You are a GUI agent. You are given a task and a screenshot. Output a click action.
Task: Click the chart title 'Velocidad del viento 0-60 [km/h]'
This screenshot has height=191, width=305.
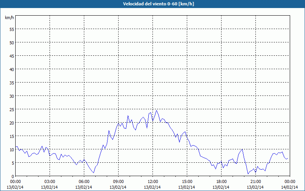(x=158, y=4)
